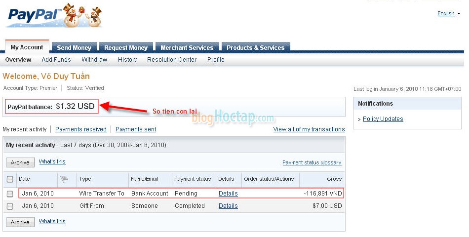This screenshot has width=469, height=237.
Task: Click the Bank Account name cell
Action: click(x=150, y=194)
